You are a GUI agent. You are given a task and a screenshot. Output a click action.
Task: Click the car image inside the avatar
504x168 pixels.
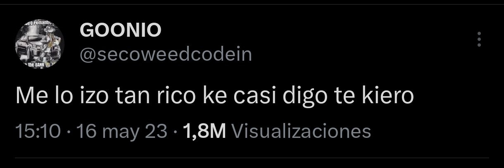[29, 45]
